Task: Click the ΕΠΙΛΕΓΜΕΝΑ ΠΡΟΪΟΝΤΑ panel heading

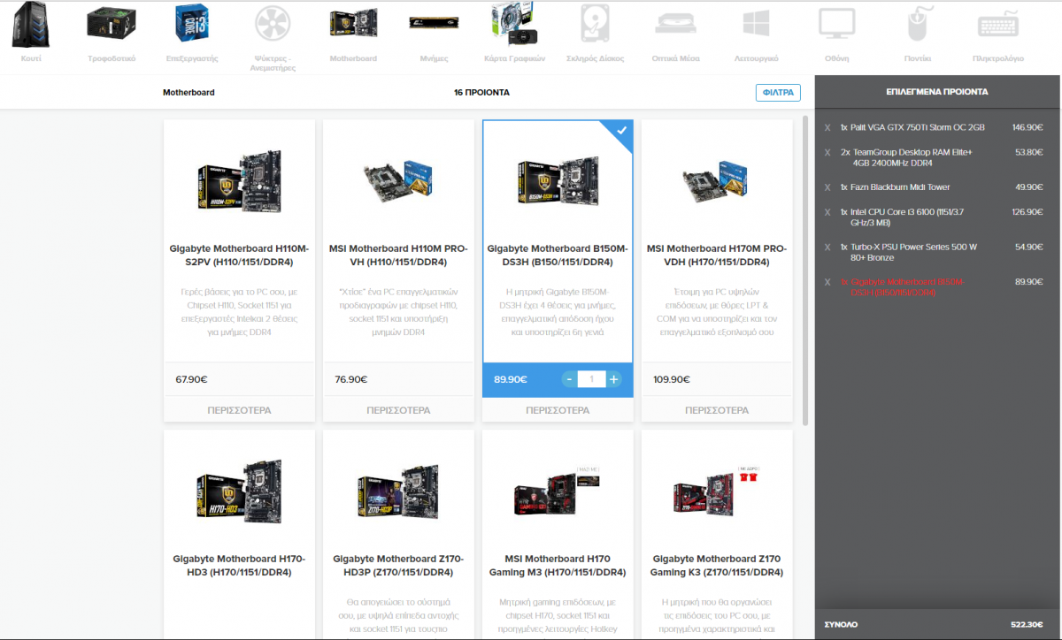Action: 937,92
